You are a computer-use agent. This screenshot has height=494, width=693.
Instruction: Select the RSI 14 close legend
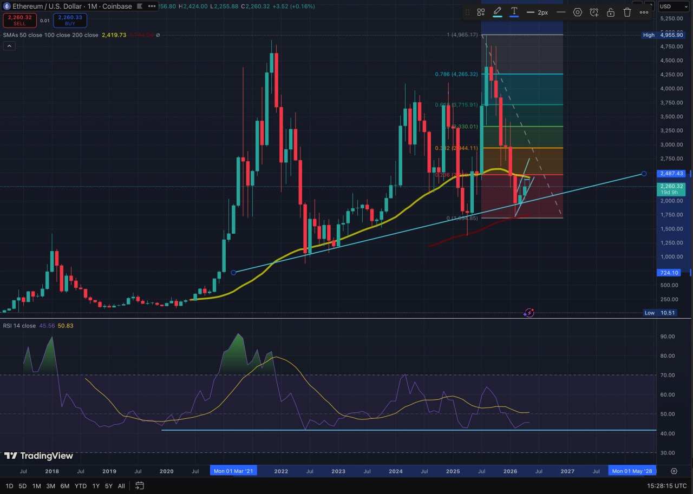(19, 326)
